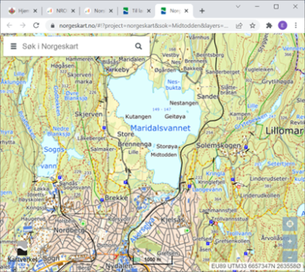Screen dimensions: 305x272
Task: Click the 'Nestangen' map label
Action: pos(184,103)
